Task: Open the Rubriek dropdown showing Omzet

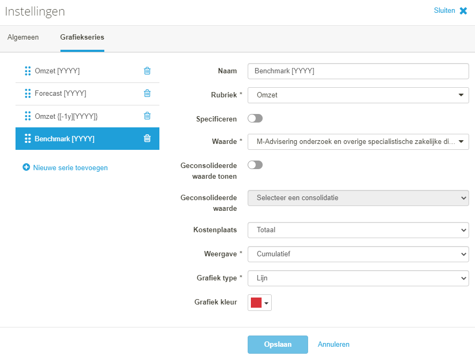Action: click(x=358, y=95)
